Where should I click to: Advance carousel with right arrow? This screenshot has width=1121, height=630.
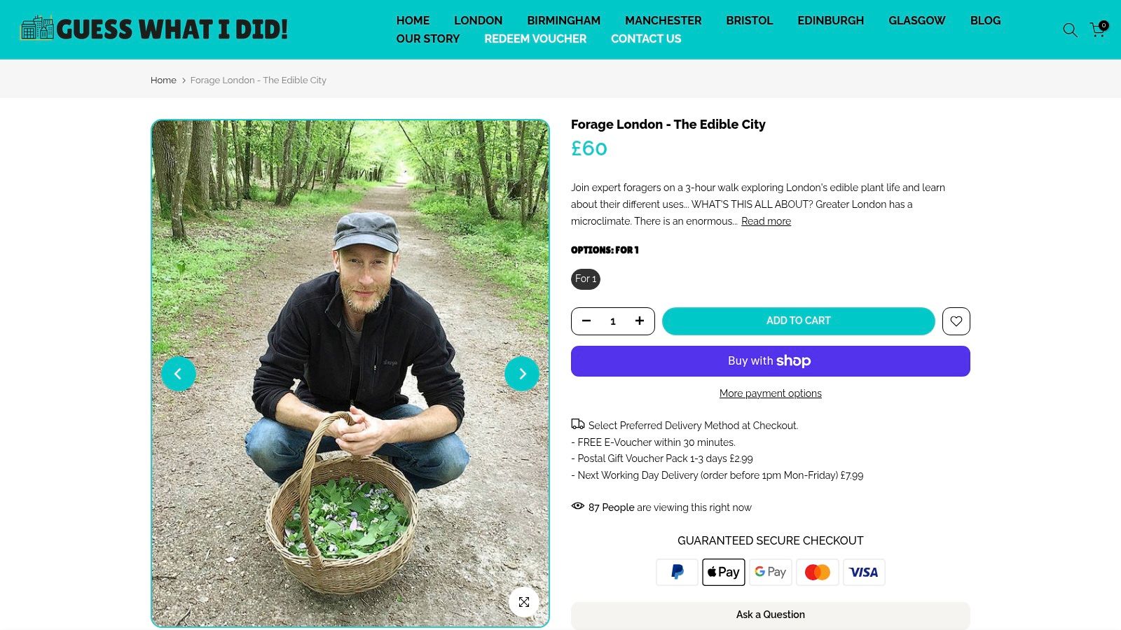pos(522,374)
